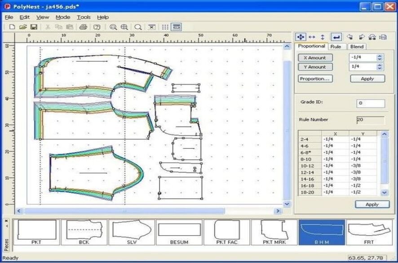The height and width of the screenshot is (263, 398).
Task: Click the X Amount value spinner arrows
Action: pos(380,57)
